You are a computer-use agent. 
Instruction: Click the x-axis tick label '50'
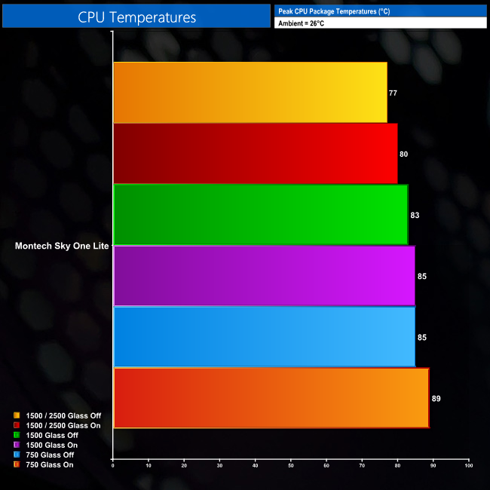291,466
